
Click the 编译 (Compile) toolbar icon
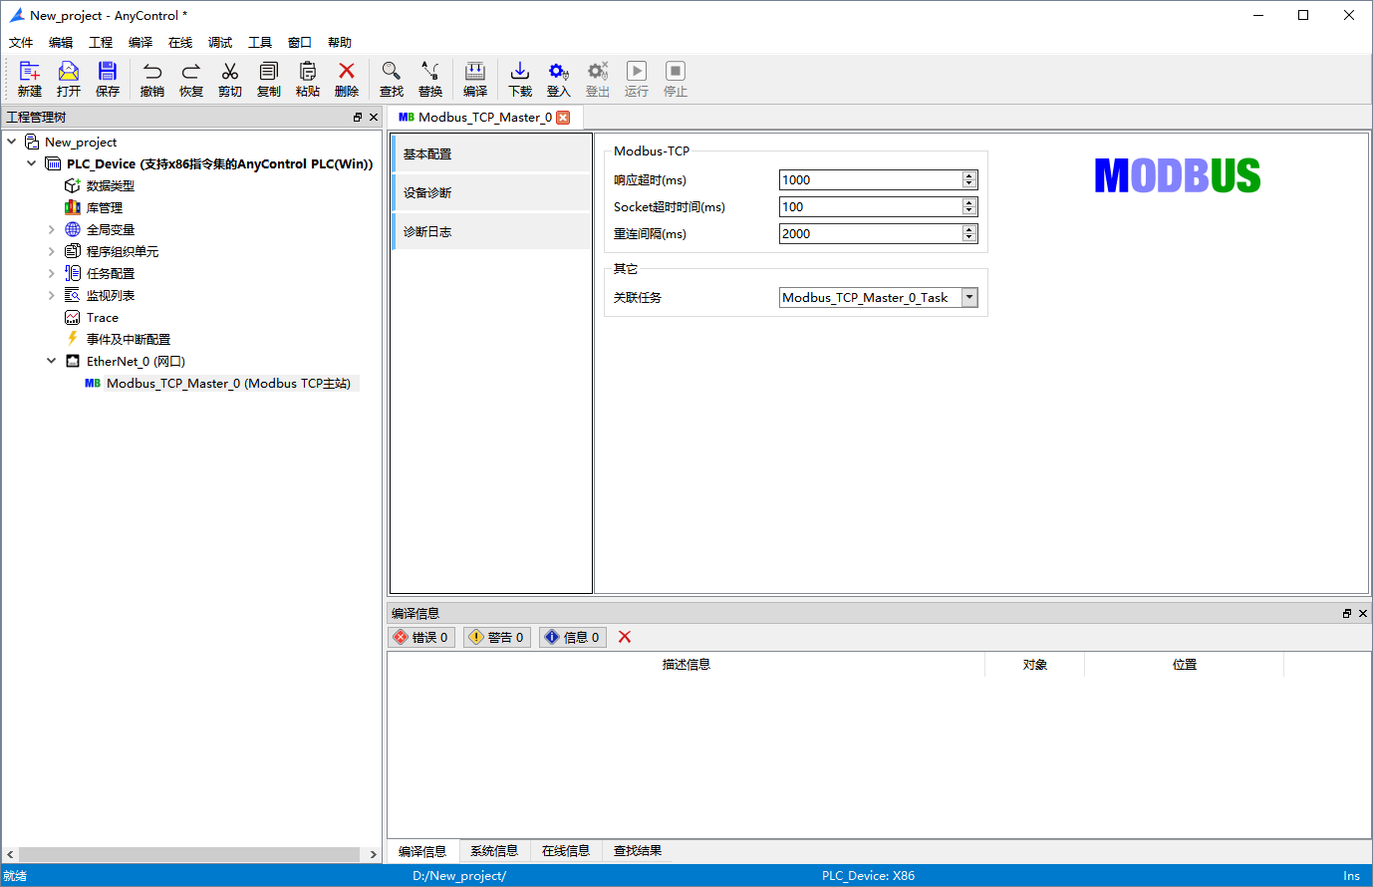coord(475,71)
